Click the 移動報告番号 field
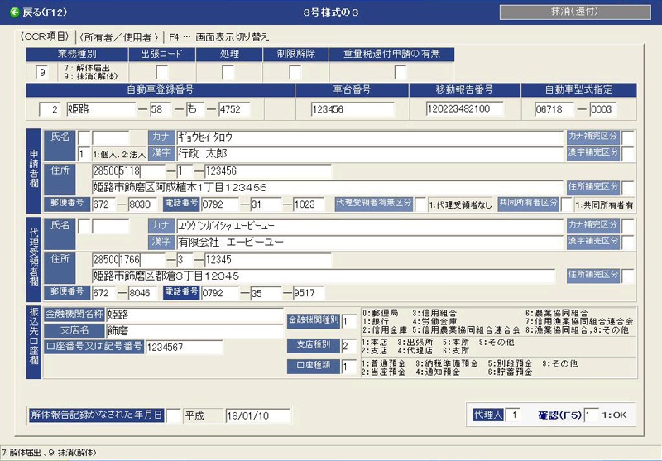662x461 pixels. pyautogui.click(x=464, y=109)
